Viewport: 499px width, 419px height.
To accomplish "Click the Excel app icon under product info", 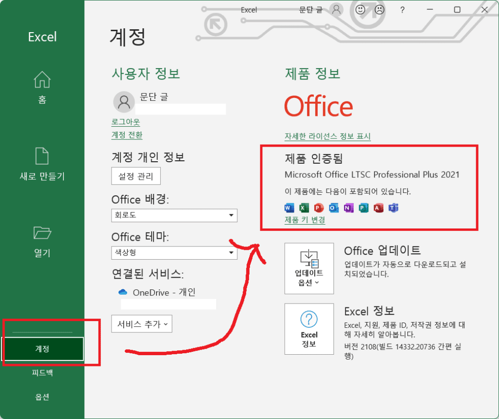I will pos(304,208).
